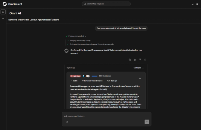The width and height of the screenshot is (201, 130).
Task: Click the High Risk badge
Action: tap(75, 76)
